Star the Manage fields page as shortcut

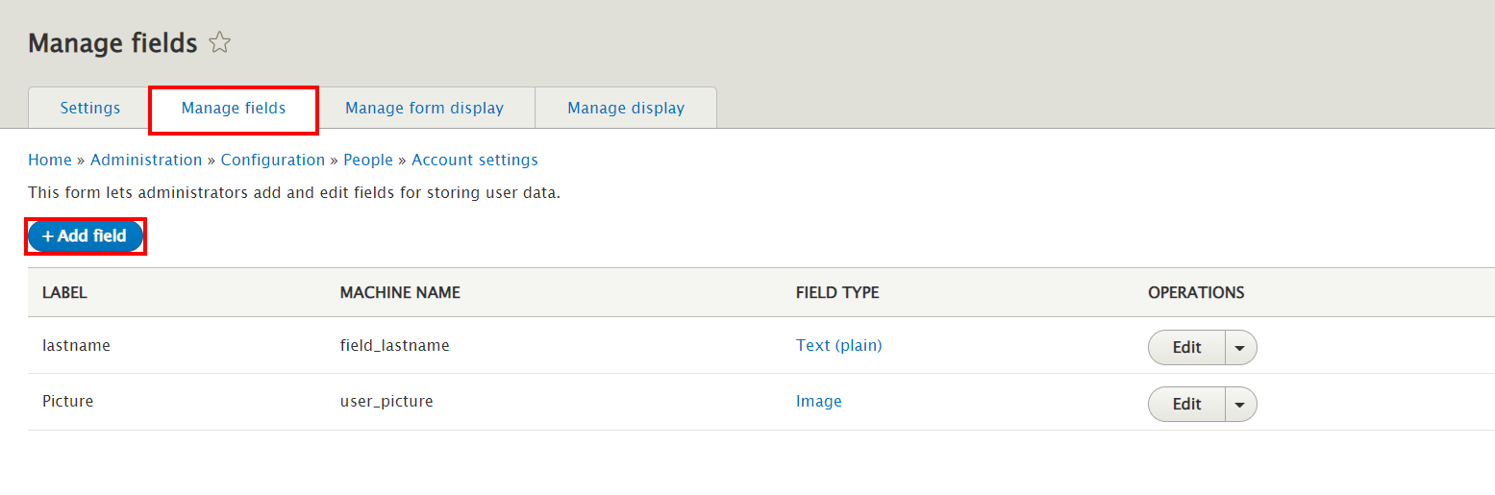(220, 43)
